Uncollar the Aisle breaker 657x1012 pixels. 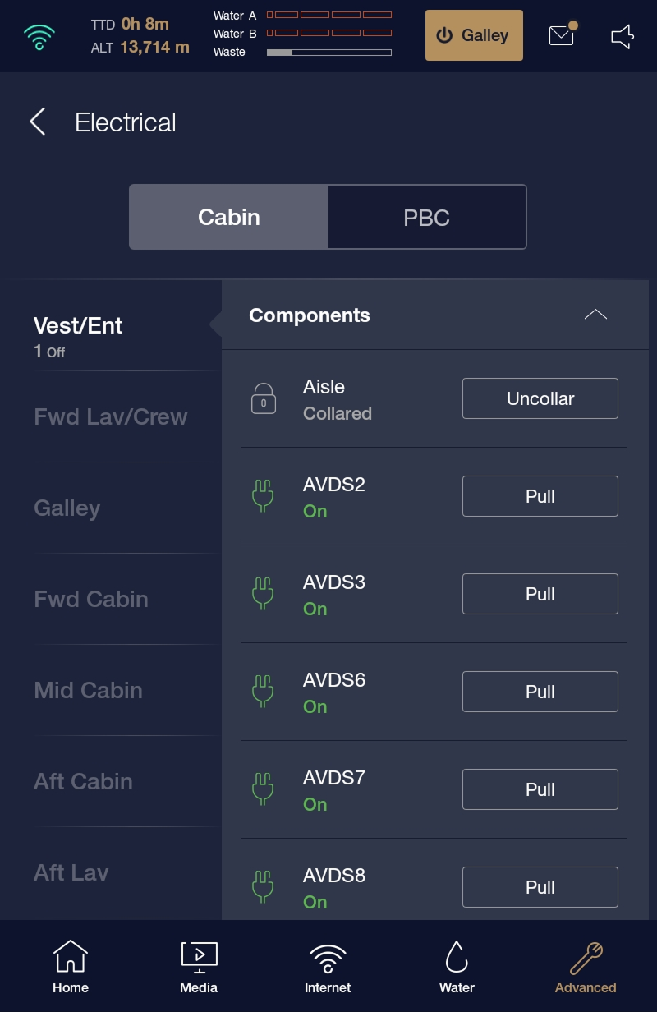[540, 398]
